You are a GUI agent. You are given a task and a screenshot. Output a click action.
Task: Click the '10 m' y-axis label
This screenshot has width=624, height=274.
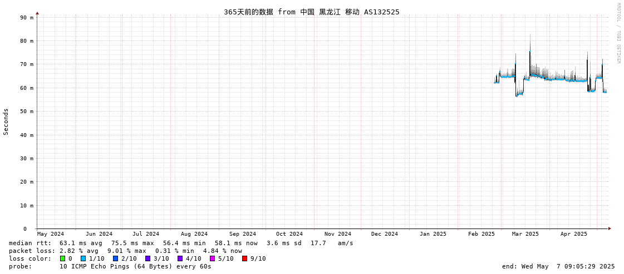pyautogui.click(x=26, y=205)
